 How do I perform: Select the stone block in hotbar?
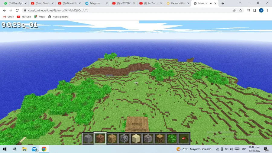point(88,138)
